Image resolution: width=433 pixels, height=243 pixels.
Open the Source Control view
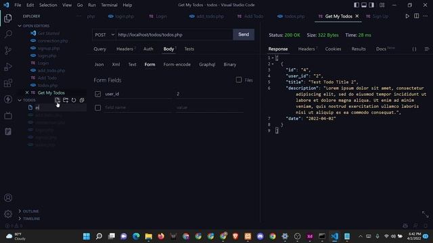click(x=8, y=51)
